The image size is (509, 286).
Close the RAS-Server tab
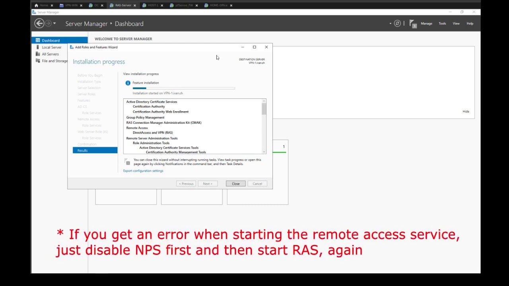tap(135, 5)
